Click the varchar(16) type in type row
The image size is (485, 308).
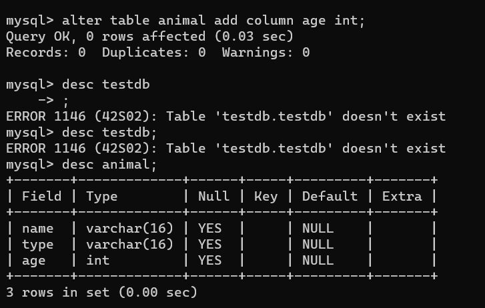[129, 245]
